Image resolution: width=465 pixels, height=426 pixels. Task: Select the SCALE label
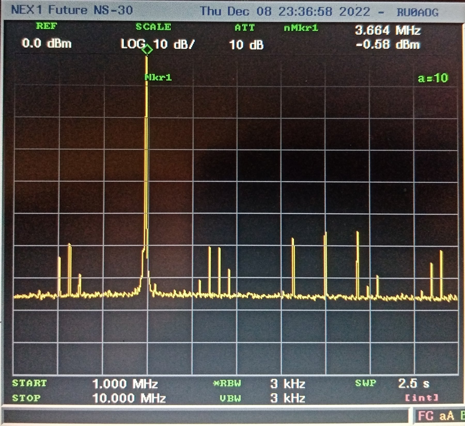pos(153,27)
